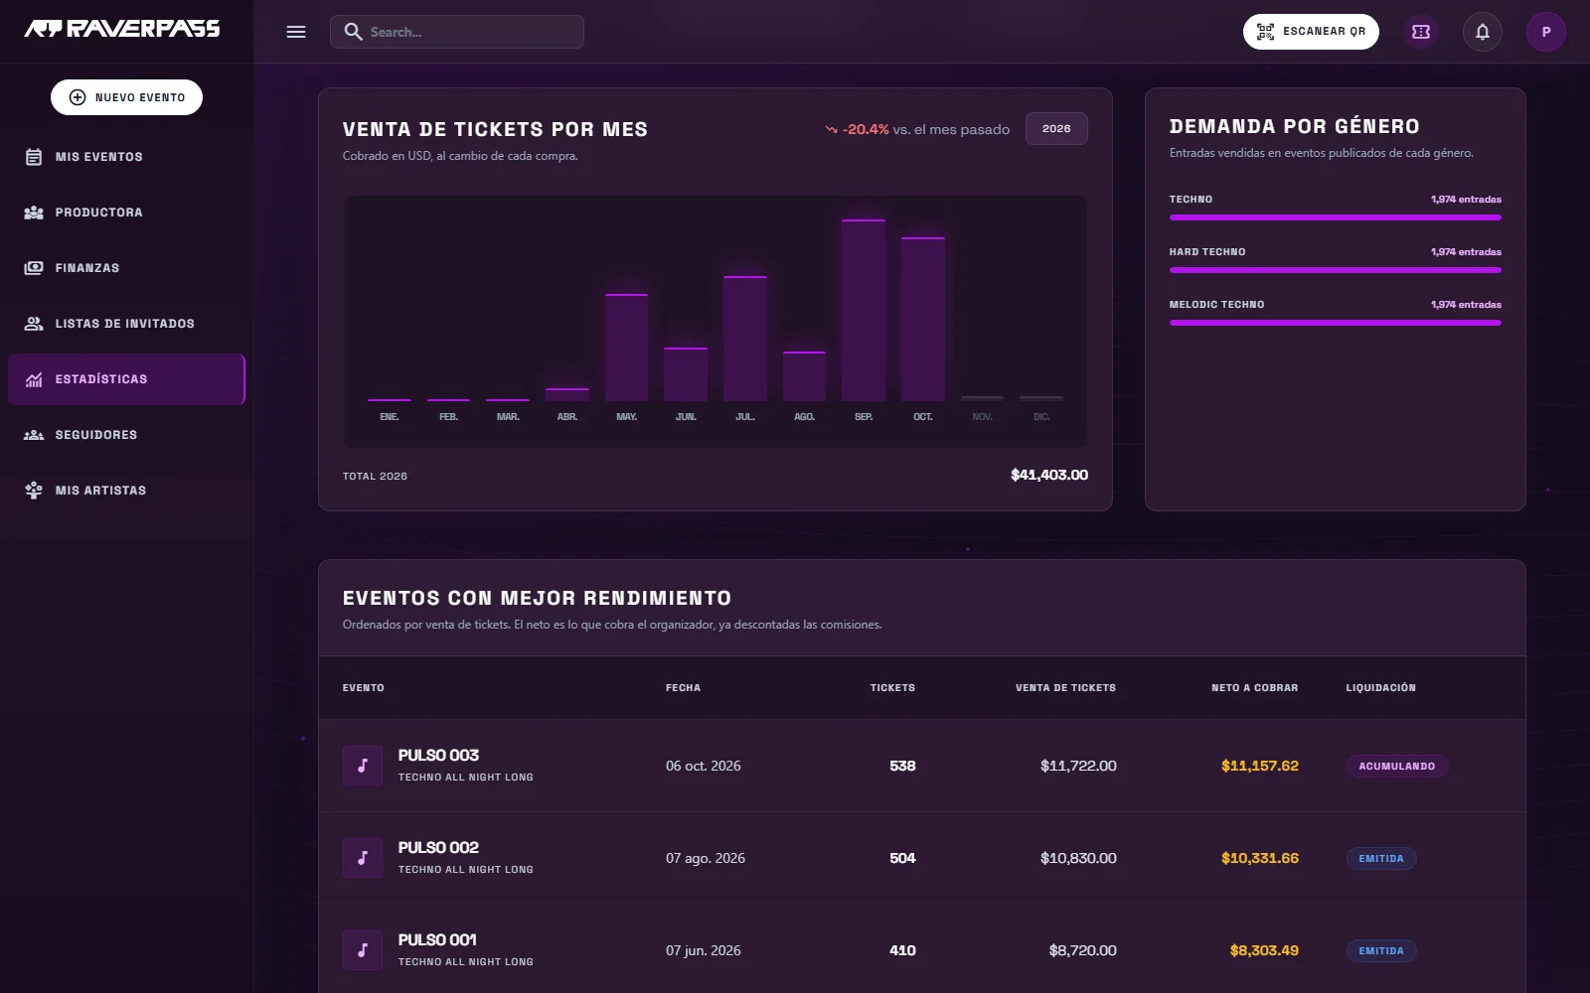Screen dimensions: 1590x993
Task: Click the Hard Techno demand bar
Action: pyautogui.click(x=1336, y=270)
